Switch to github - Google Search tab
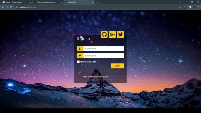Viewport: 201px width, 113px height. point(16,2)
